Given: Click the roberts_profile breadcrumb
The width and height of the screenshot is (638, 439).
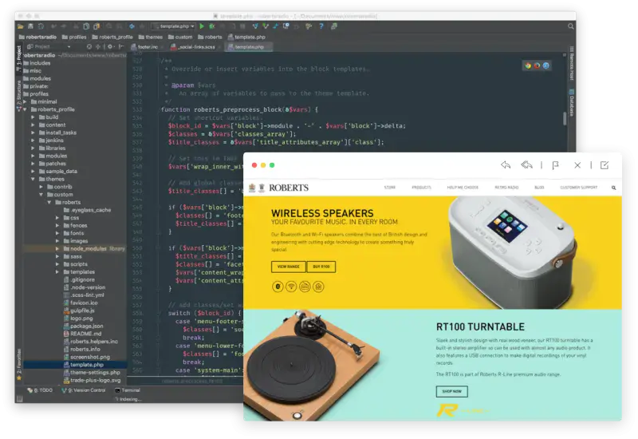Looking at the screenshot, I should tap(112, 37).
